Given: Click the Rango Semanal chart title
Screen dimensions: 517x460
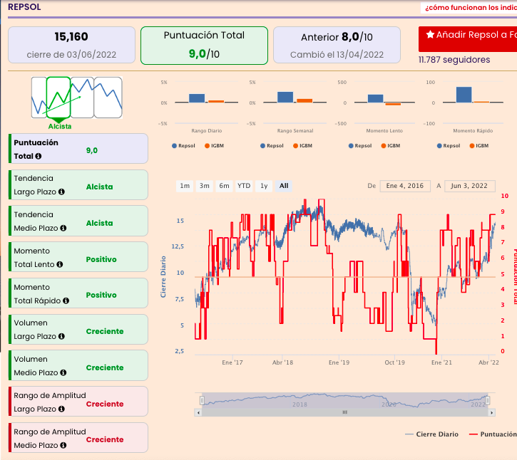Looking at the screenshot, I should pyautogui.click(x=295, y=131).
